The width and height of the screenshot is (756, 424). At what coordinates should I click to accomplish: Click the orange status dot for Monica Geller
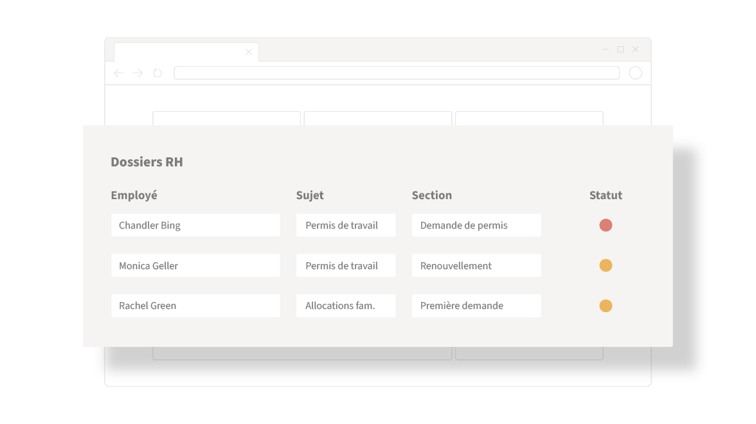pyautogui.click(x=606, y=265)
